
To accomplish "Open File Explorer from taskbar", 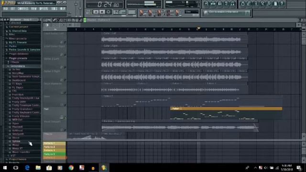I will [38, 168].
